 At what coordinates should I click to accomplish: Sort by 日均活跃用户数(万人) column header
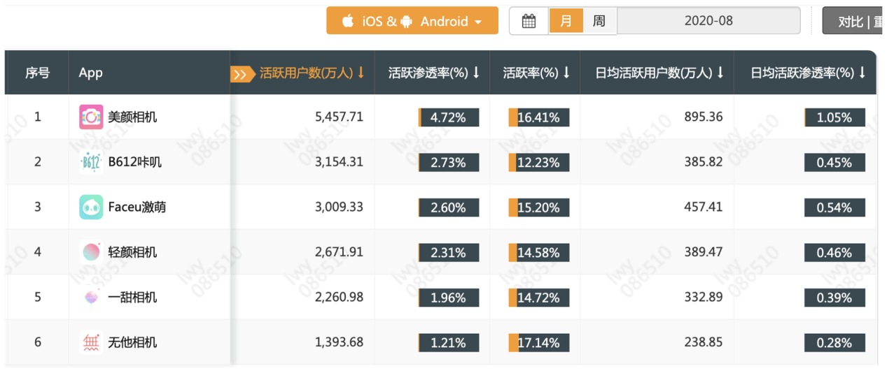pyautogui.click(x=659, y=73)
